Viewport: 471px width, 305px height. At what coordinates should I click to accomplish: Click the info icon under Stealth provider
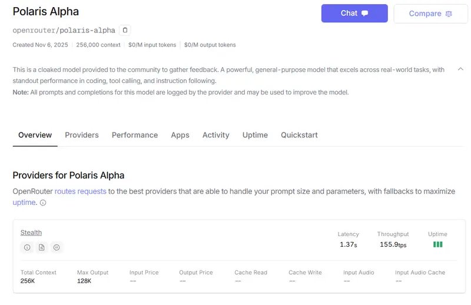(27, 248)
